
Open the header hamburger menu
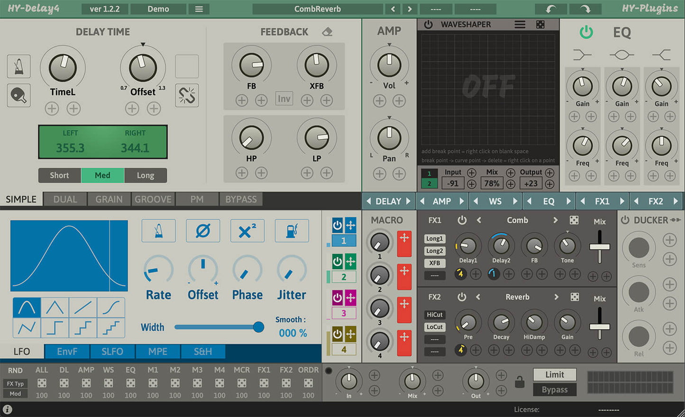[x=199, y=9]
